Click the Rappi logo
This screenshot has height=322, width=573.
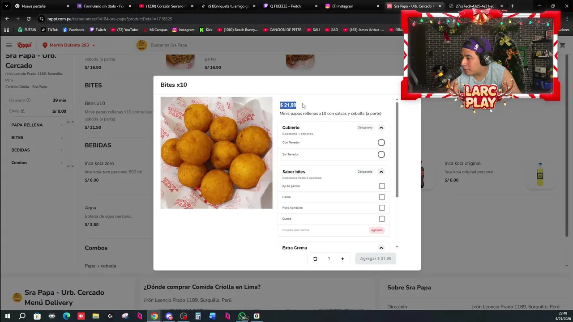point(24,45)
